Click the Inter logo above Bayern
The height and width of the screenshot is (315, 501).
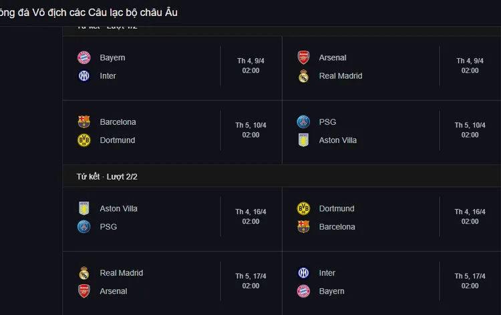(x=303, y=273)
